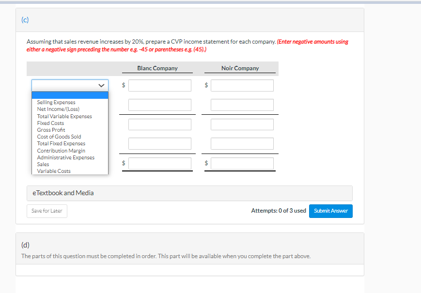
Task: Select "Gross Profit" from the open list
Action: click(51, 129)
